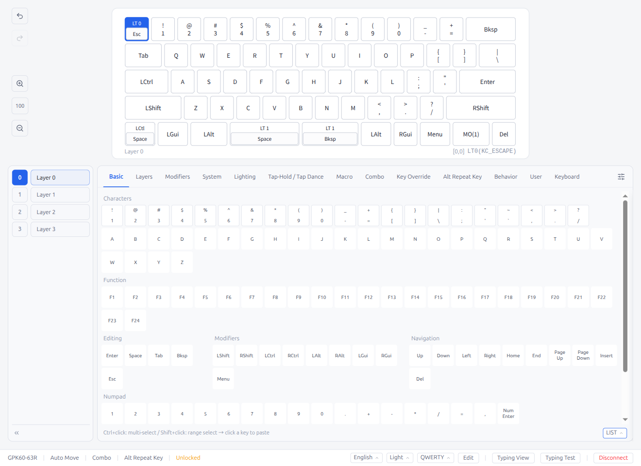This screenshot has width=641, height=466.
Task: Click the keycode panel vertical scrollbar
Action: tap(625, 286)
